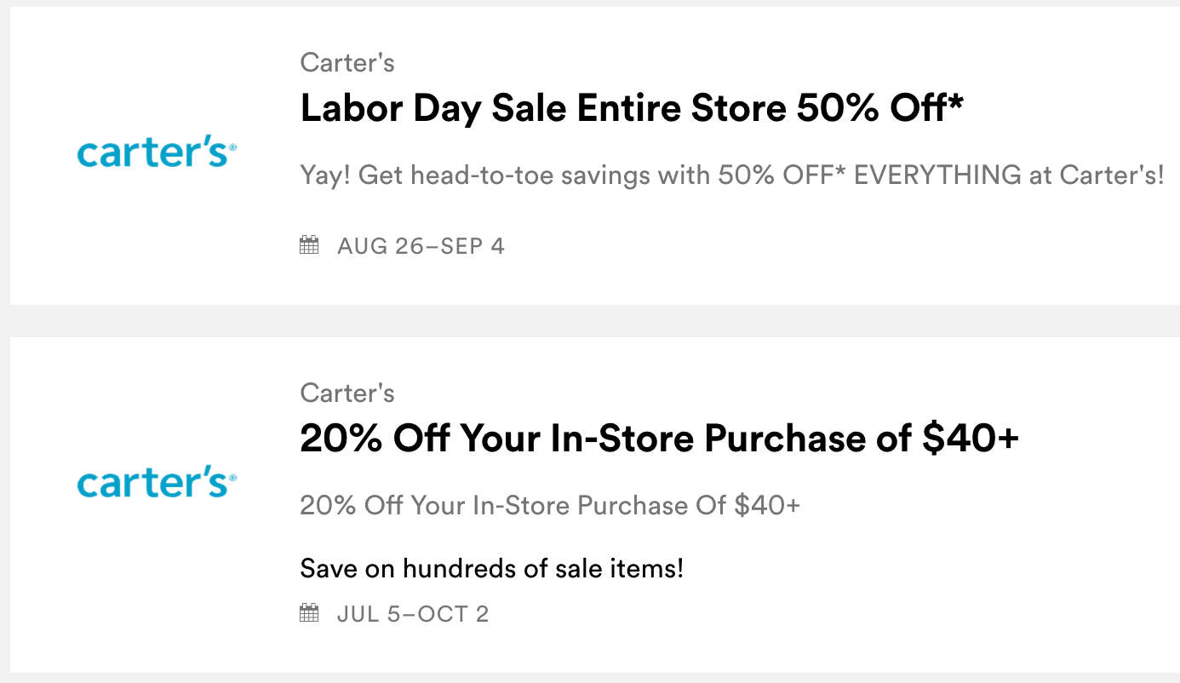Open the bold 20% Off In-Store Purchase headline
The image size is (1180, 683).
click(659, 439)
